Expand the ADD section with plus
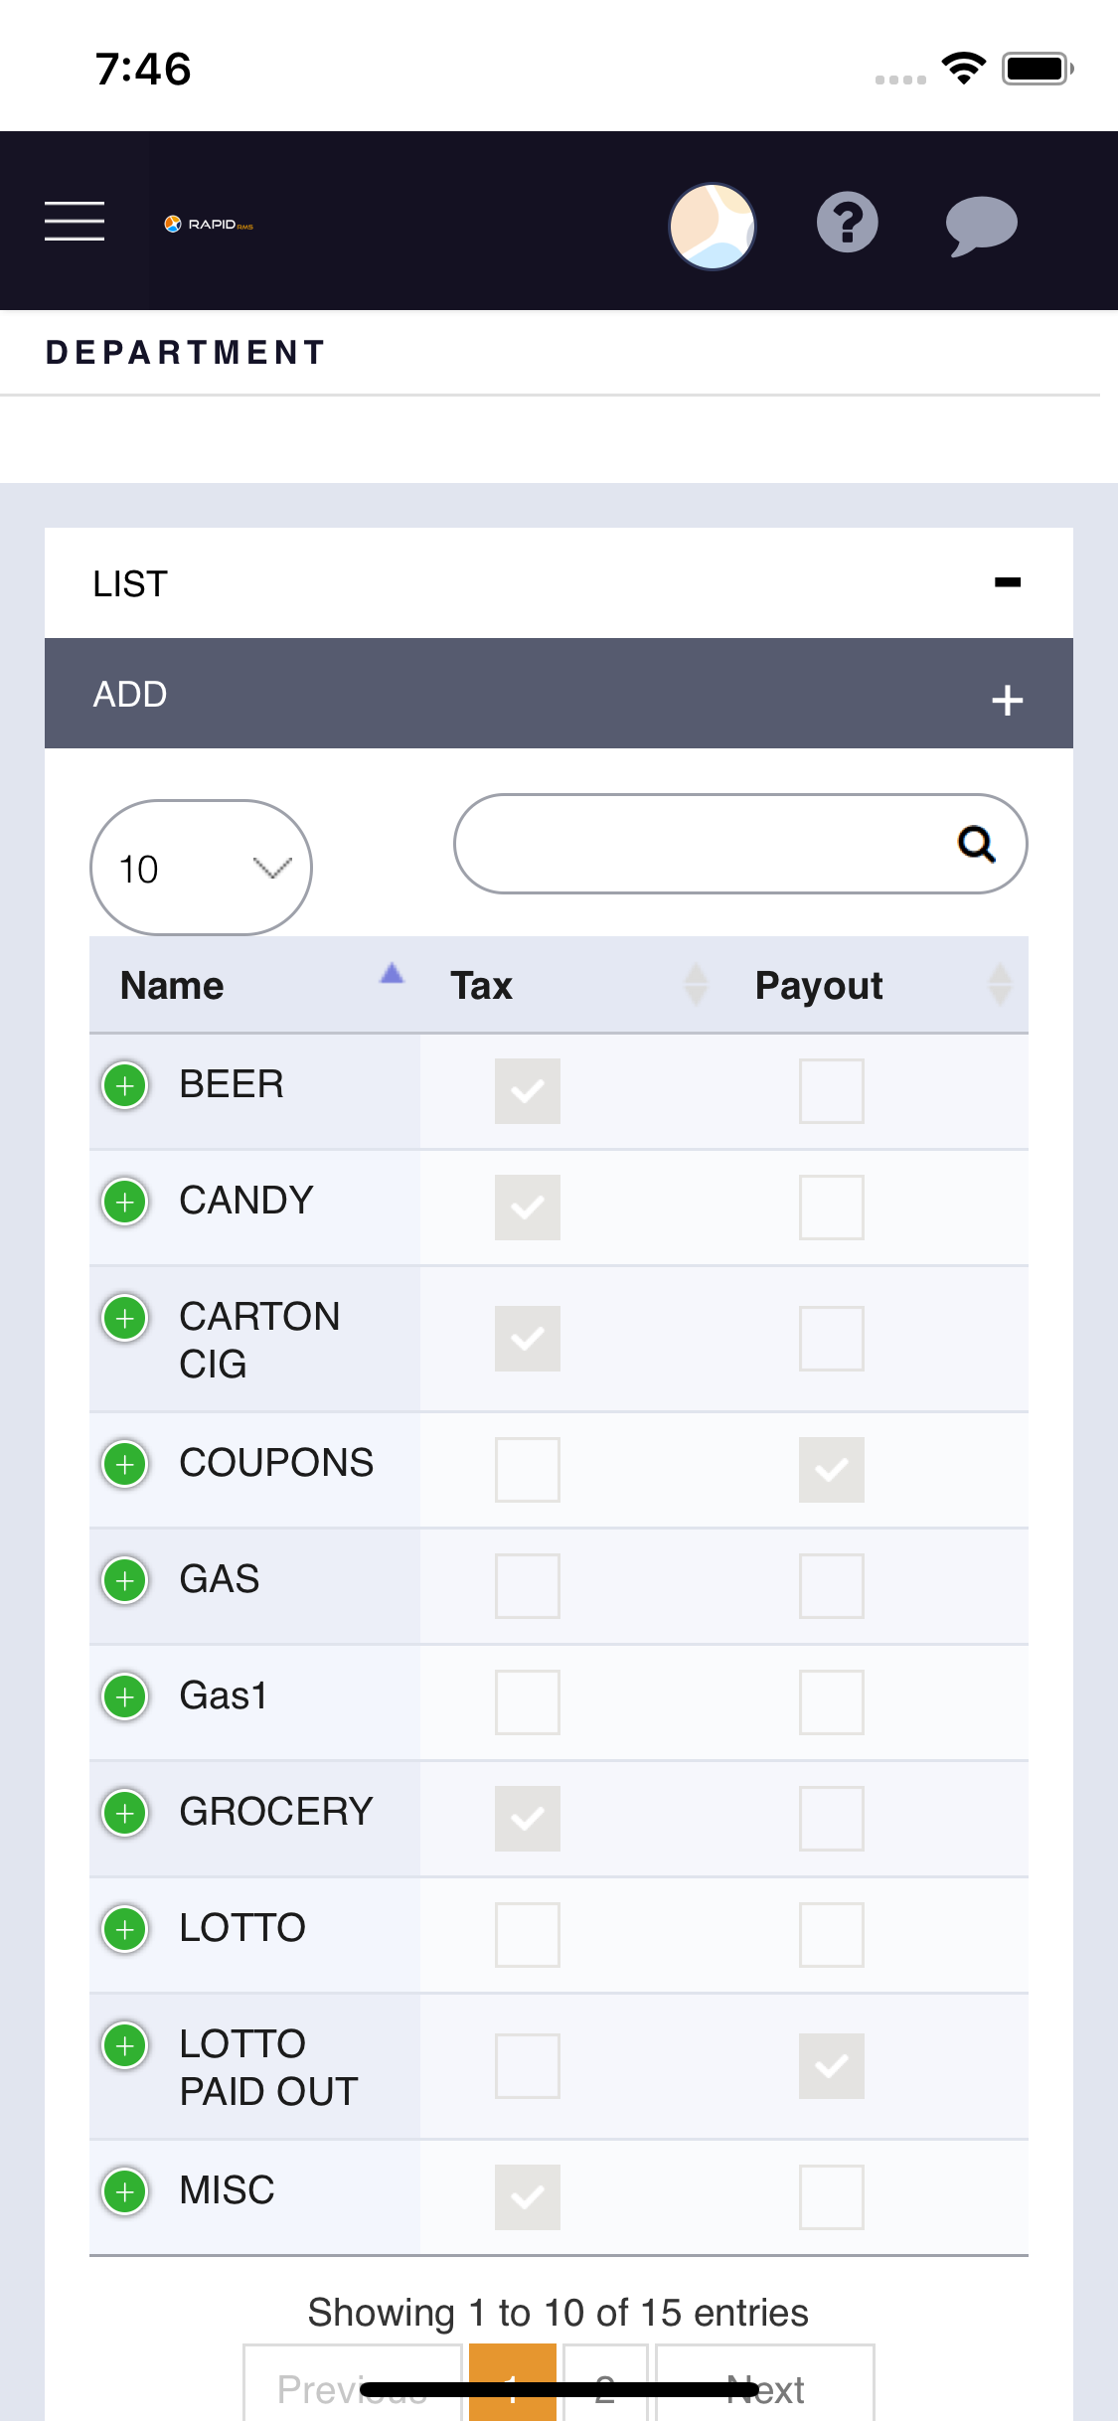This screenshot has height=2421, width=1118. click(1008, 700)
